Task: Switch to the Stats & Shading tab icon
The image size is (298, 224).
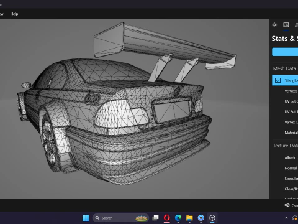Action: tap(286, 25)
